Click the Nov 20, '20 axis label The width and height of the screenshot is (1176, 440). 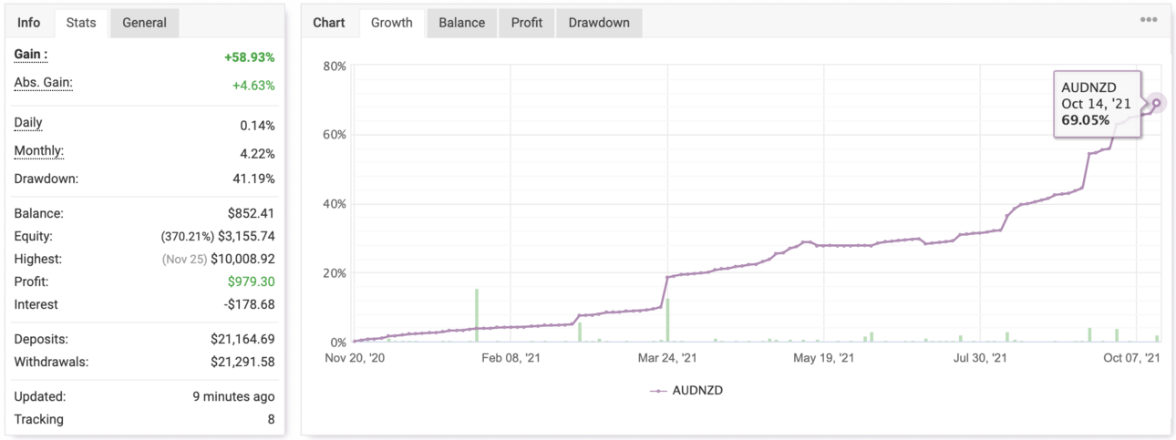coord(356,358)
